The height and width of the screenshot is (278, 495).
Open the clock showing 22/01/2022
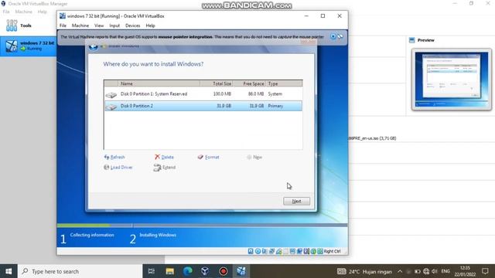[465, 271]
